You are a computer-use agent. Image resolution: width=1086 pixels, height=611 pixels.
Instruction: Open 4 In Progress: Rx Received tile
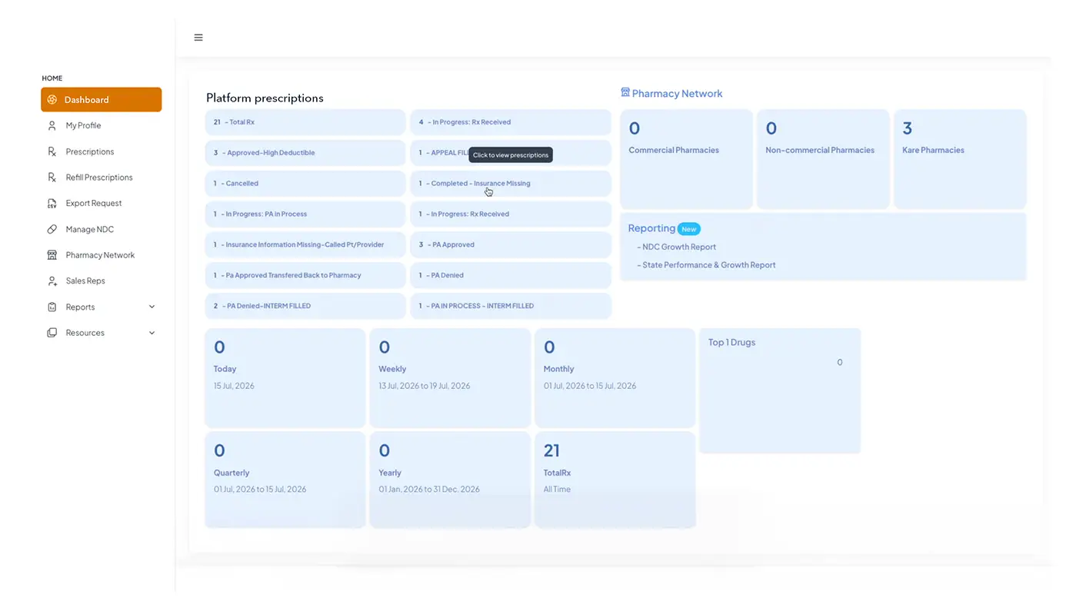511,122
